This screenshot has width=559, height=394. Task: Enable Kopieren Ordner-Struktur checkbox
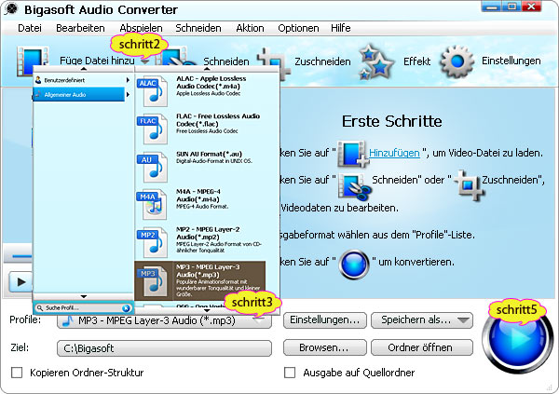(17, 373)
